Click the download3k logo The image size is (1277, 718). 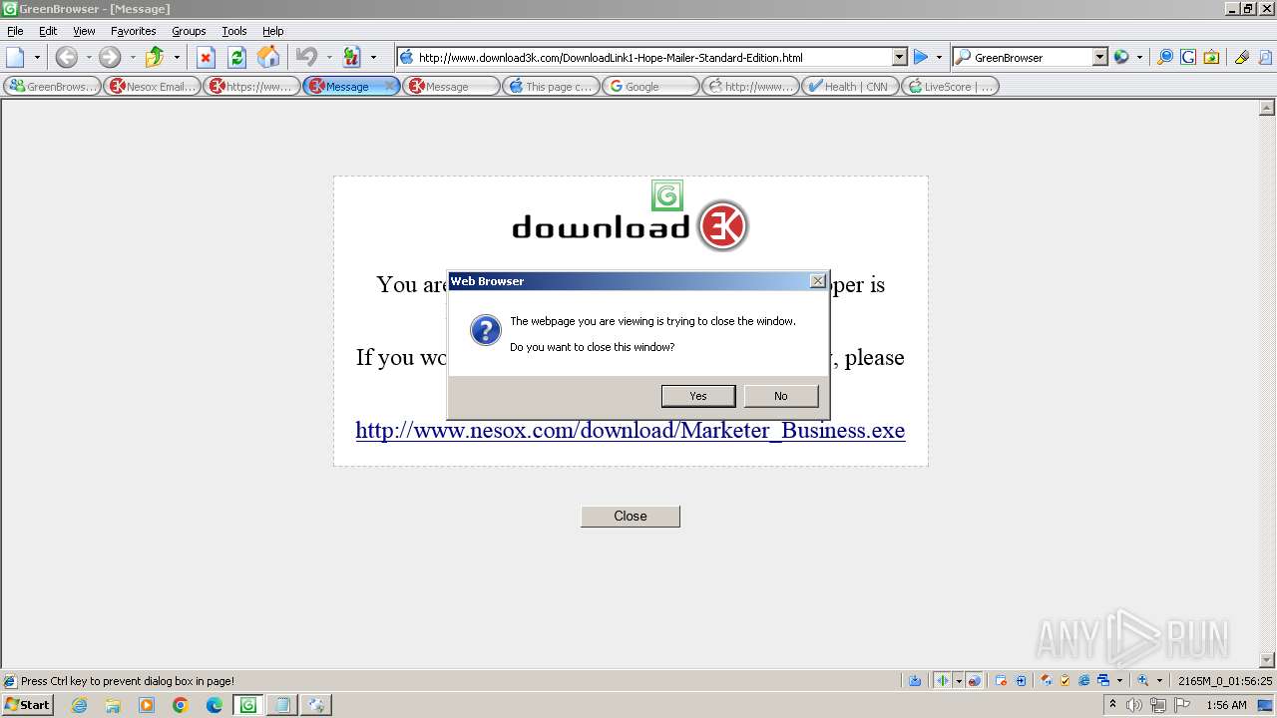[x=631, y=226]
